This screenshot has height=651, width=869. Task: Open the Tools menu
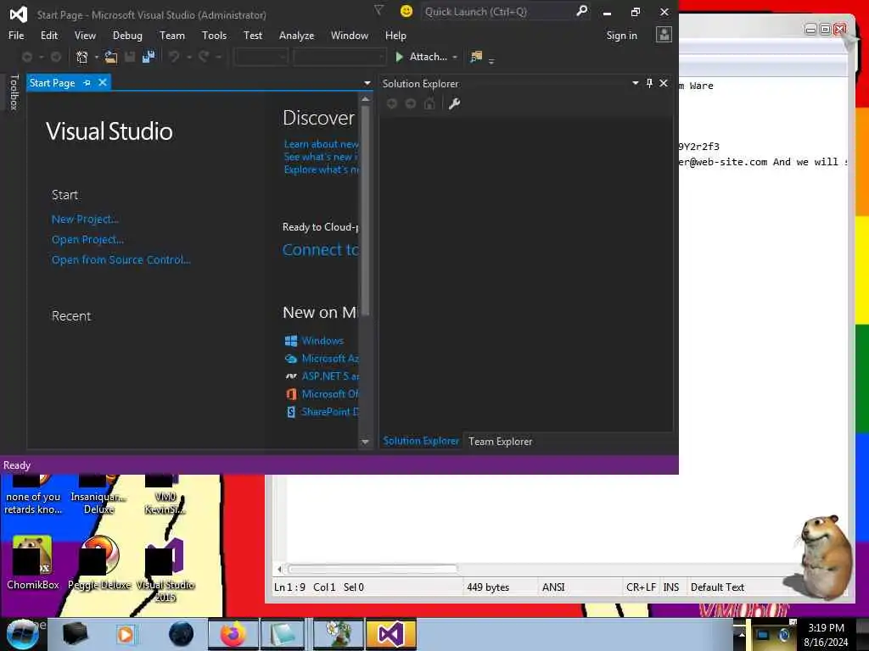click(x=214, y=36)
